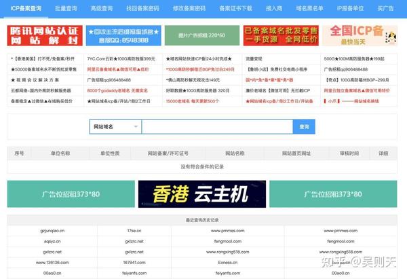407x279 pixels.
Task: Open the 接入商 tab
Action: coord(274,8)
